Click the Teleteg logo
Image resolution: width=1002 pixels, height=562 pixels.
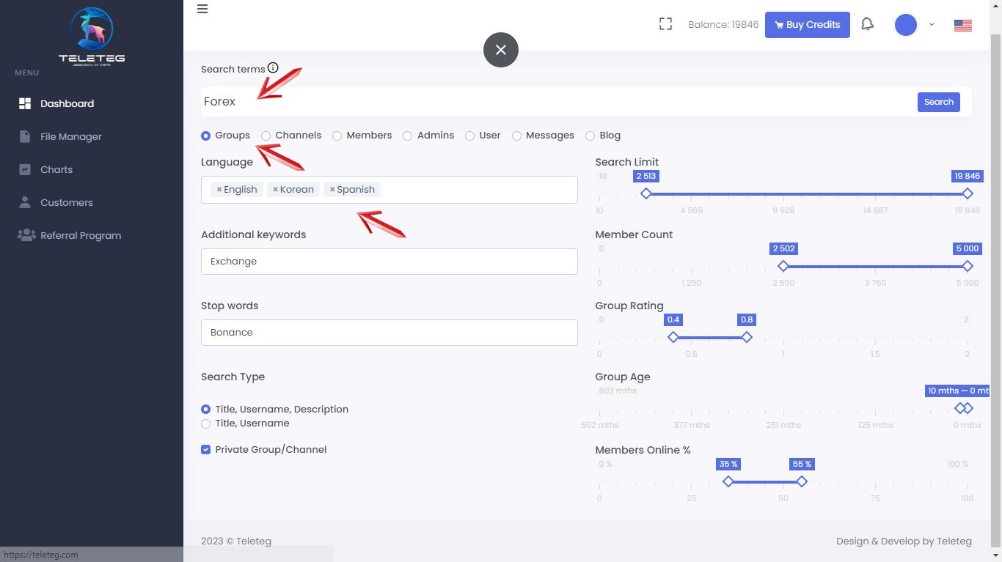tap(92, 35)
